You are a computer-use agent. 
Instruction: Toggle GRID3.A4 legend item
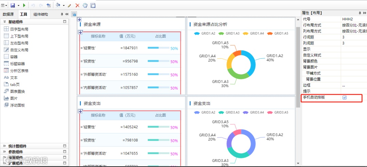pyautogui.click(x=253, y=112)
